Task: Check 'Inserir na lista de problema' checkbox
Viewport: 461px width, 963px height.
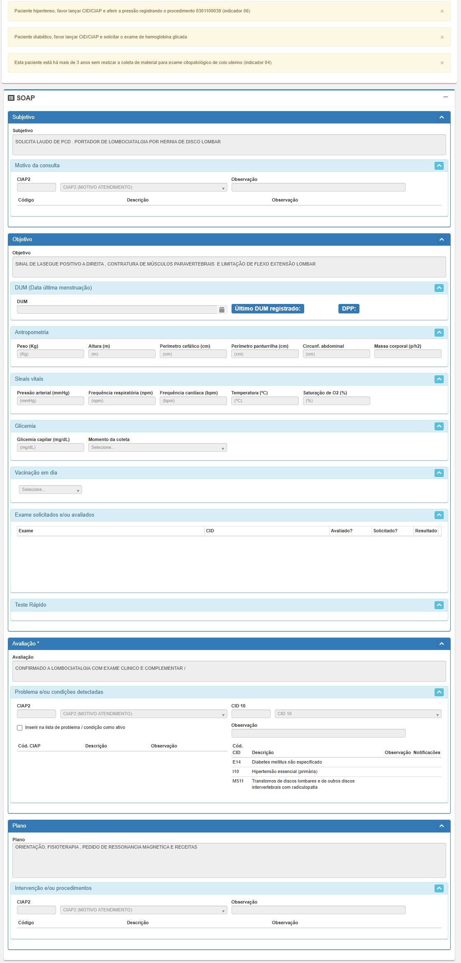Action: tap(19, 728)
